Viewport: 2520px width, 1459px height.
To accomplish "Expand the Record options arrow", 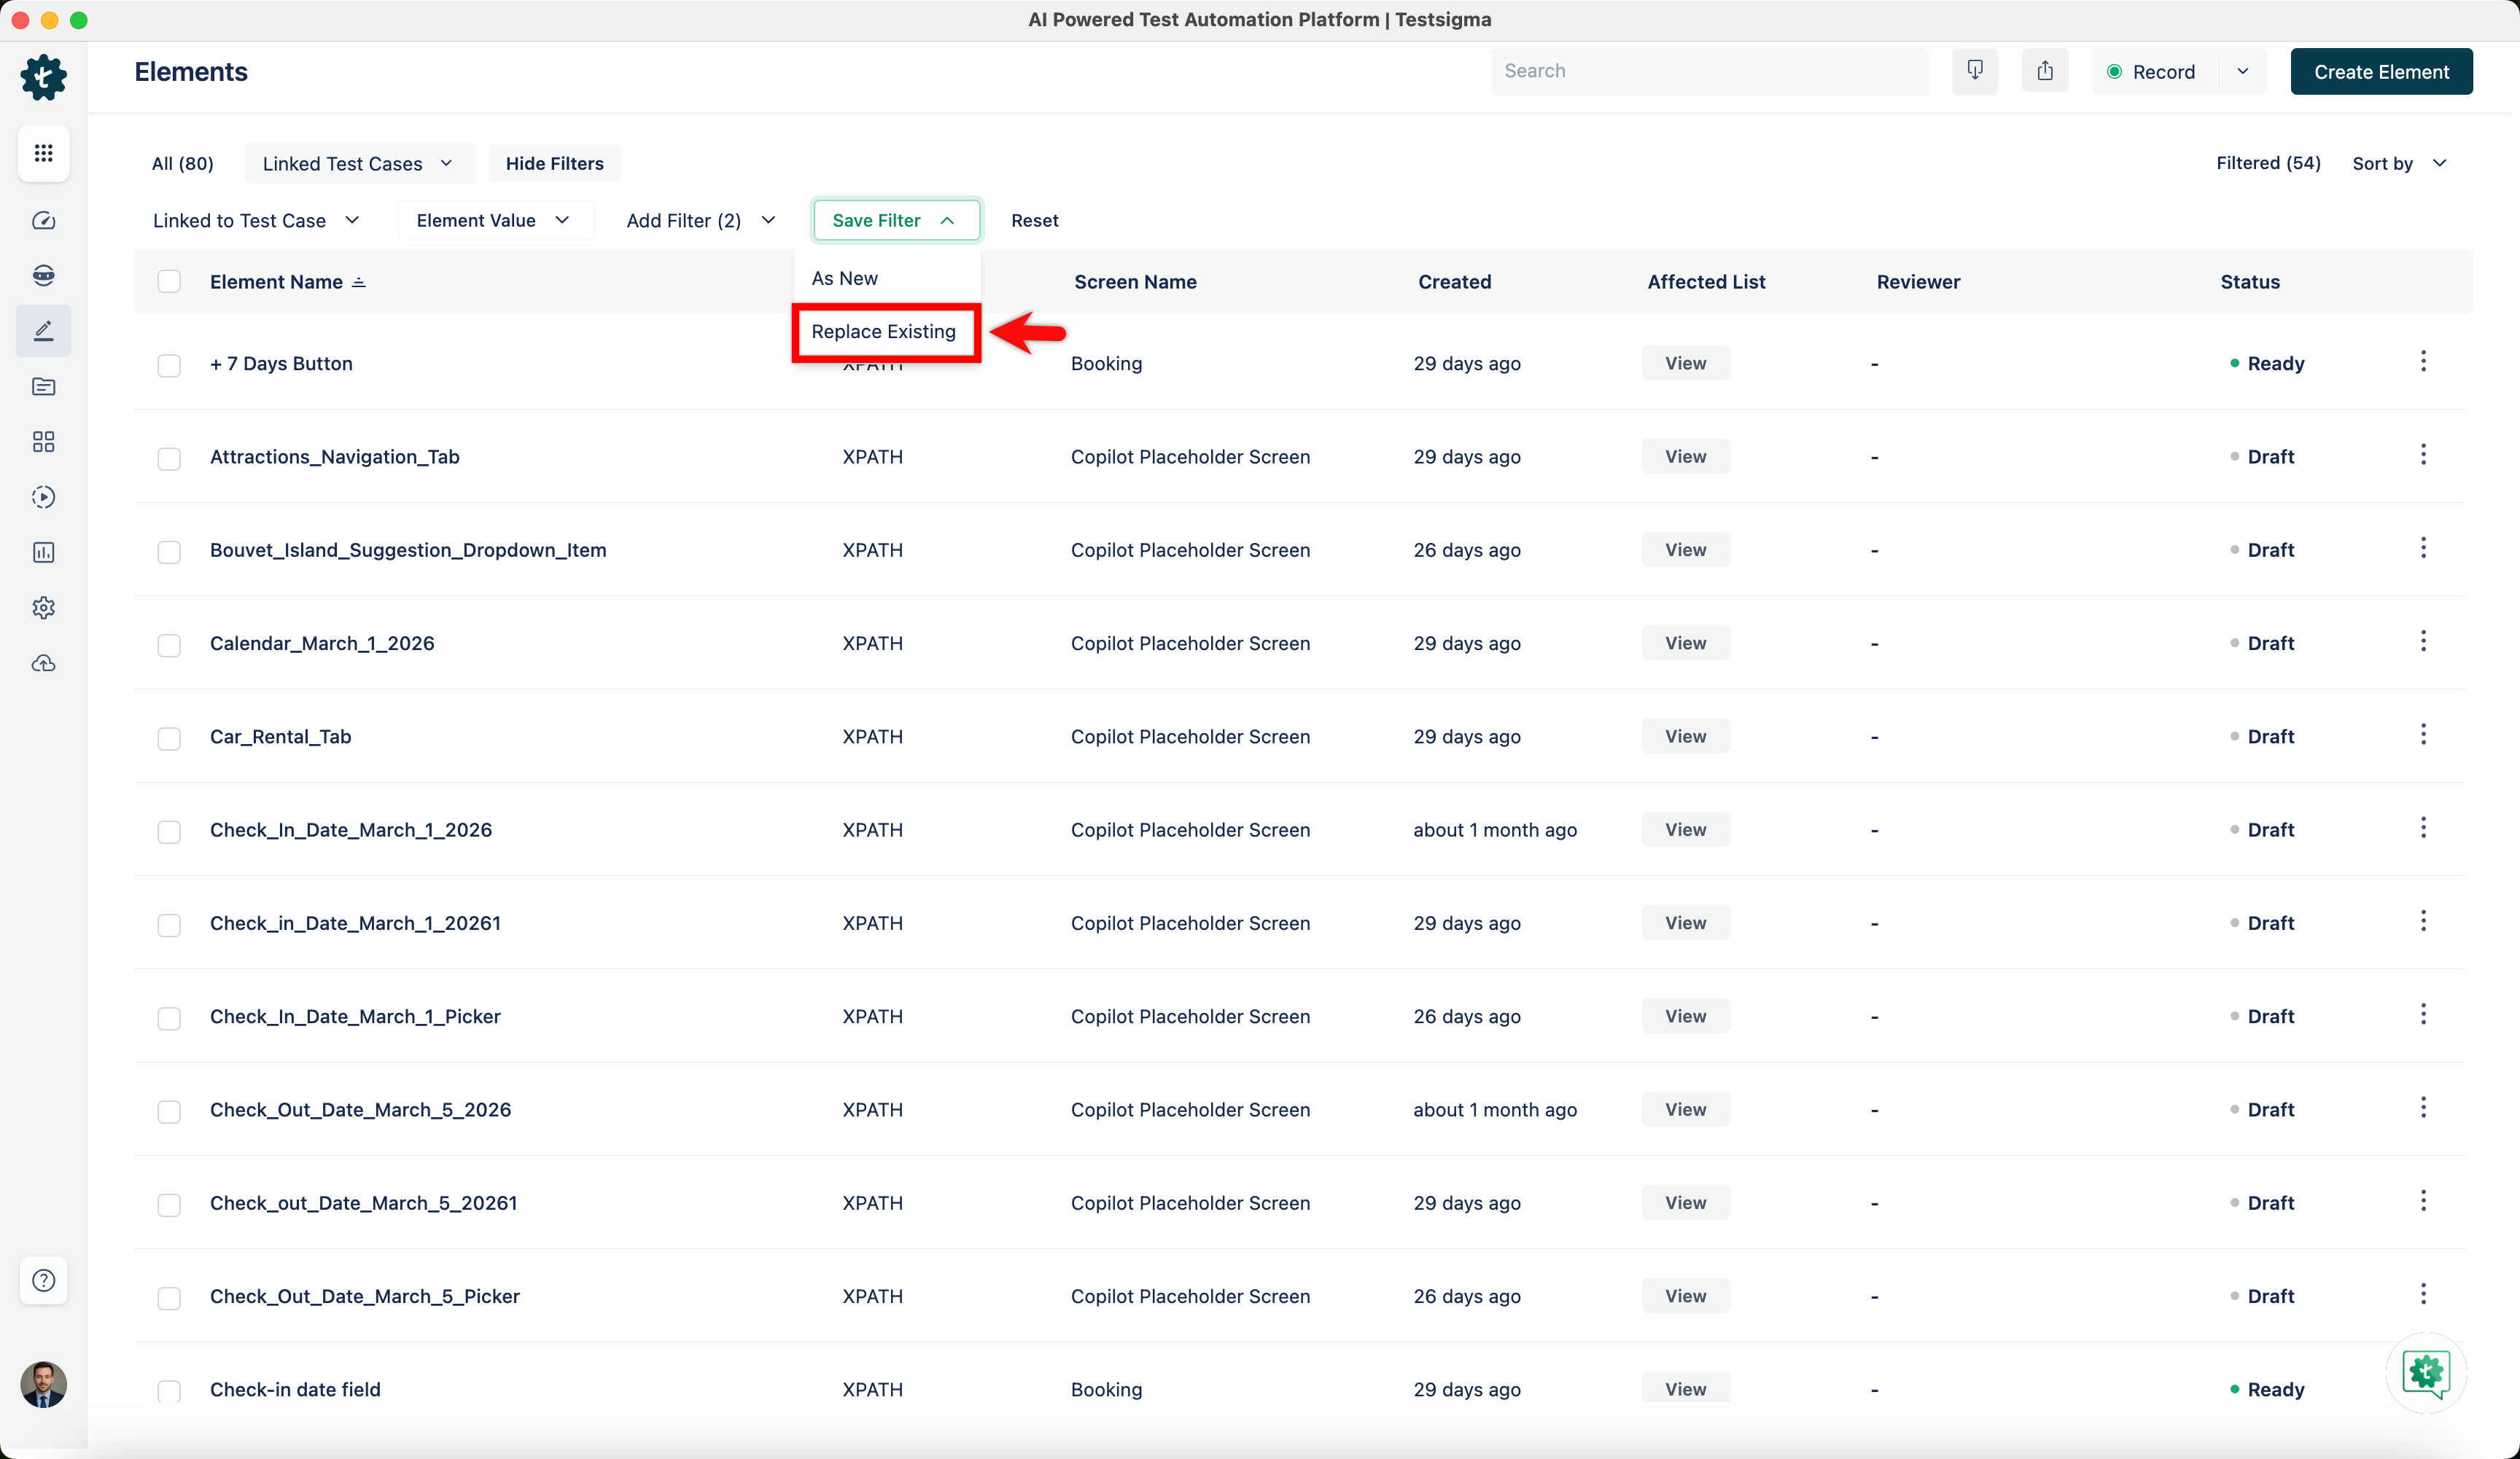I will coord(2242,72).
